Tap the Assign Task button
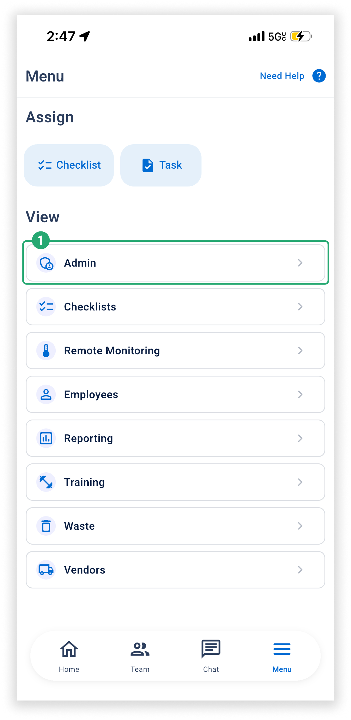 (x=161, y=165)
